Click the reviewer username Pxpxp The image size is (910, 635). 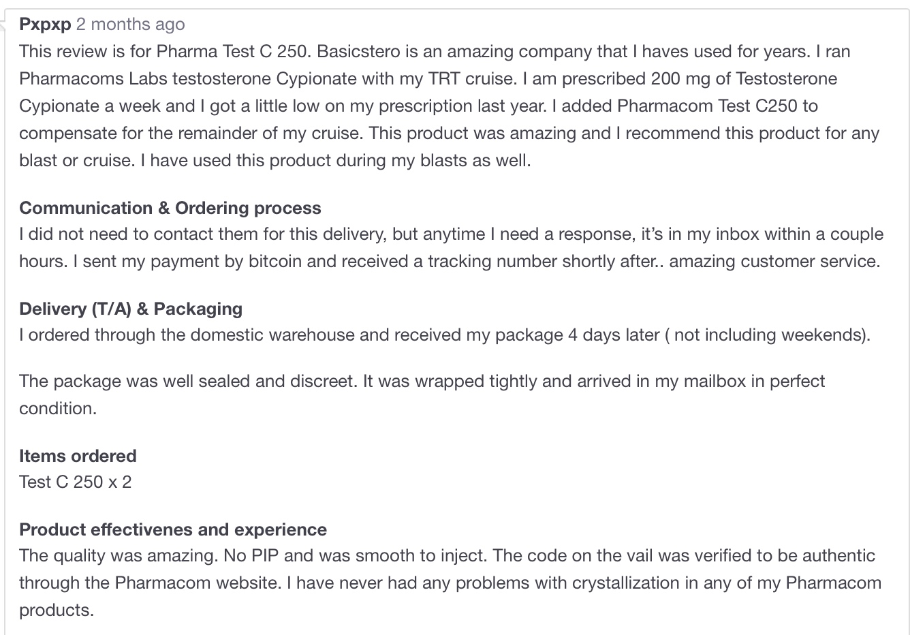45,25
